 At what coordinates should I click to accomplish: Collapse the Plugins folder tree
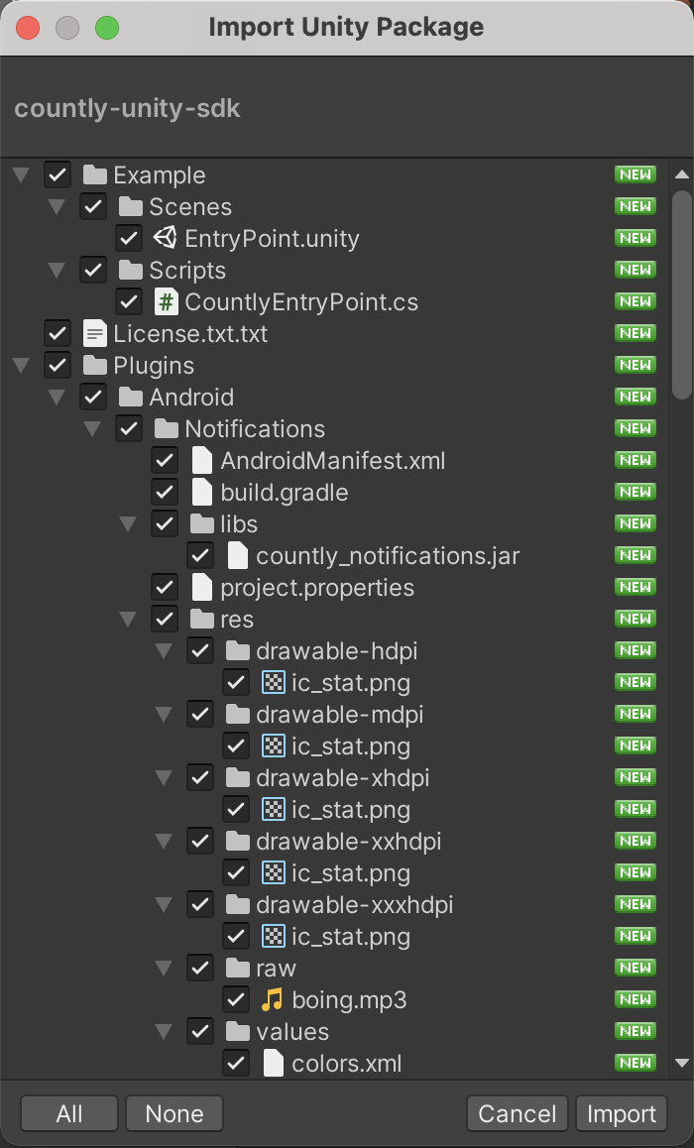(x=20, y=365)
